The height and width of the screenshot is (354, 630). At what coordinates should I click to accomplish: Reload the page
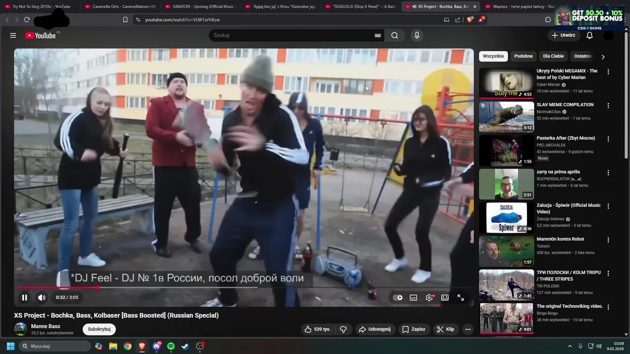pyautogui.click(x=27, y=20)
